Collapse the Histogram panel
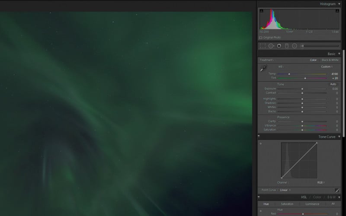Screen dimensions: 346x216 [339, 4]
